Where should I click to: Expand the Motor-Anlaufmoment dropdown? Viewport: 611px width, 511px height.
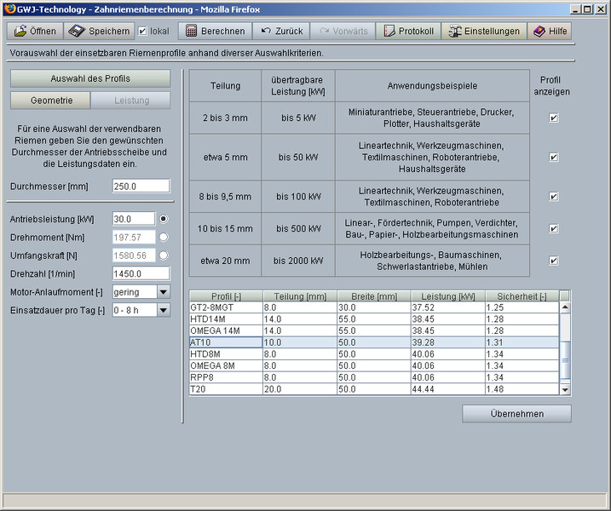163,292
